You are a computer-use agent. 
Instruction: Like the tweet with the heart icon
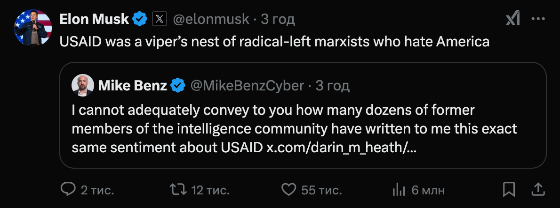(288, 190)
